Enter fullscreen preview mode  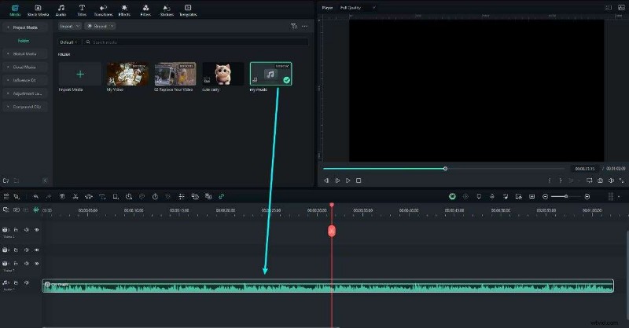coord(621,180)
